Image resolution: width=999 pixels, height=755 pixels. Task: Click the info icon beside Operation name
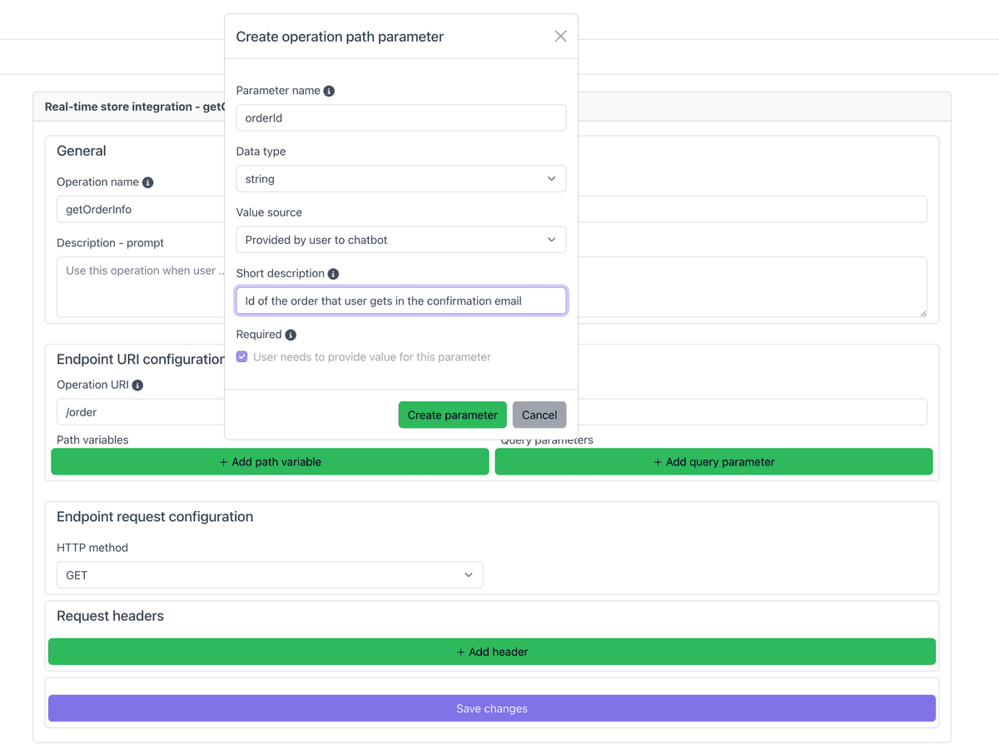coord(147,181)
